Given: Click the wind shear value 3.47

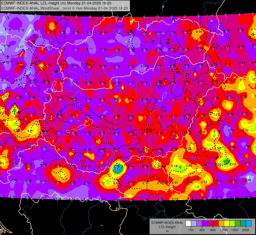Looking at the screenshot, I should point(20,47).
